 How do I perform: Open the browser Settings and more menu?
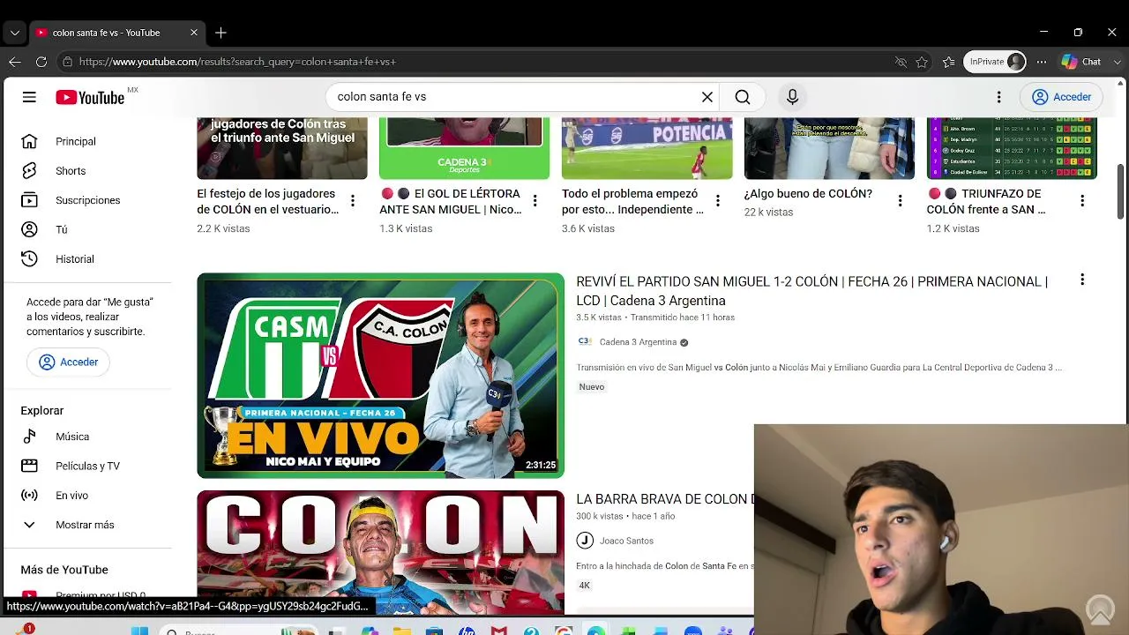coord(1042,62)
